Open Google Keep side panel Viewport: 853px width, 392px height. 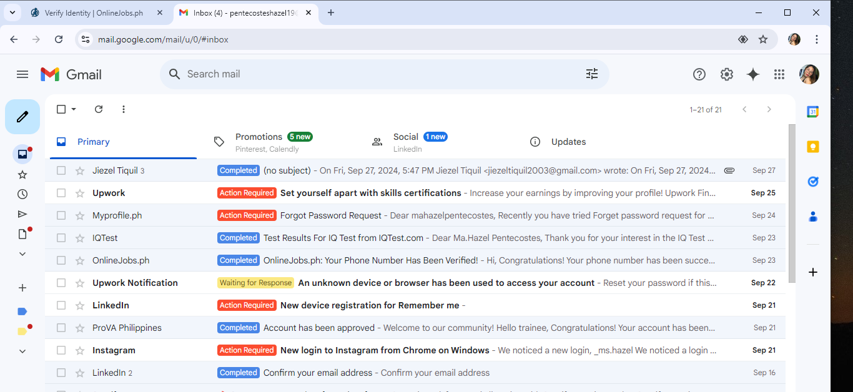pos(812,147)
